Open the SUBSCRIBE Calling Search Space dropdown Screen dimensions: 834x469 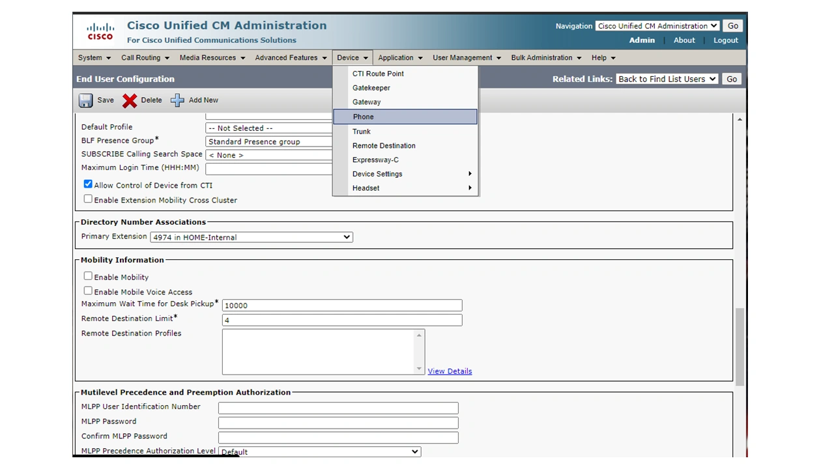tap(269, 155)
